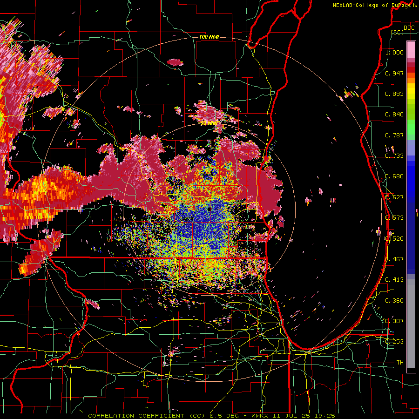The width and height of the screenshot is (419, 419).
Task: Click the 100 NMI range ring label
Action: pos(209,37)
